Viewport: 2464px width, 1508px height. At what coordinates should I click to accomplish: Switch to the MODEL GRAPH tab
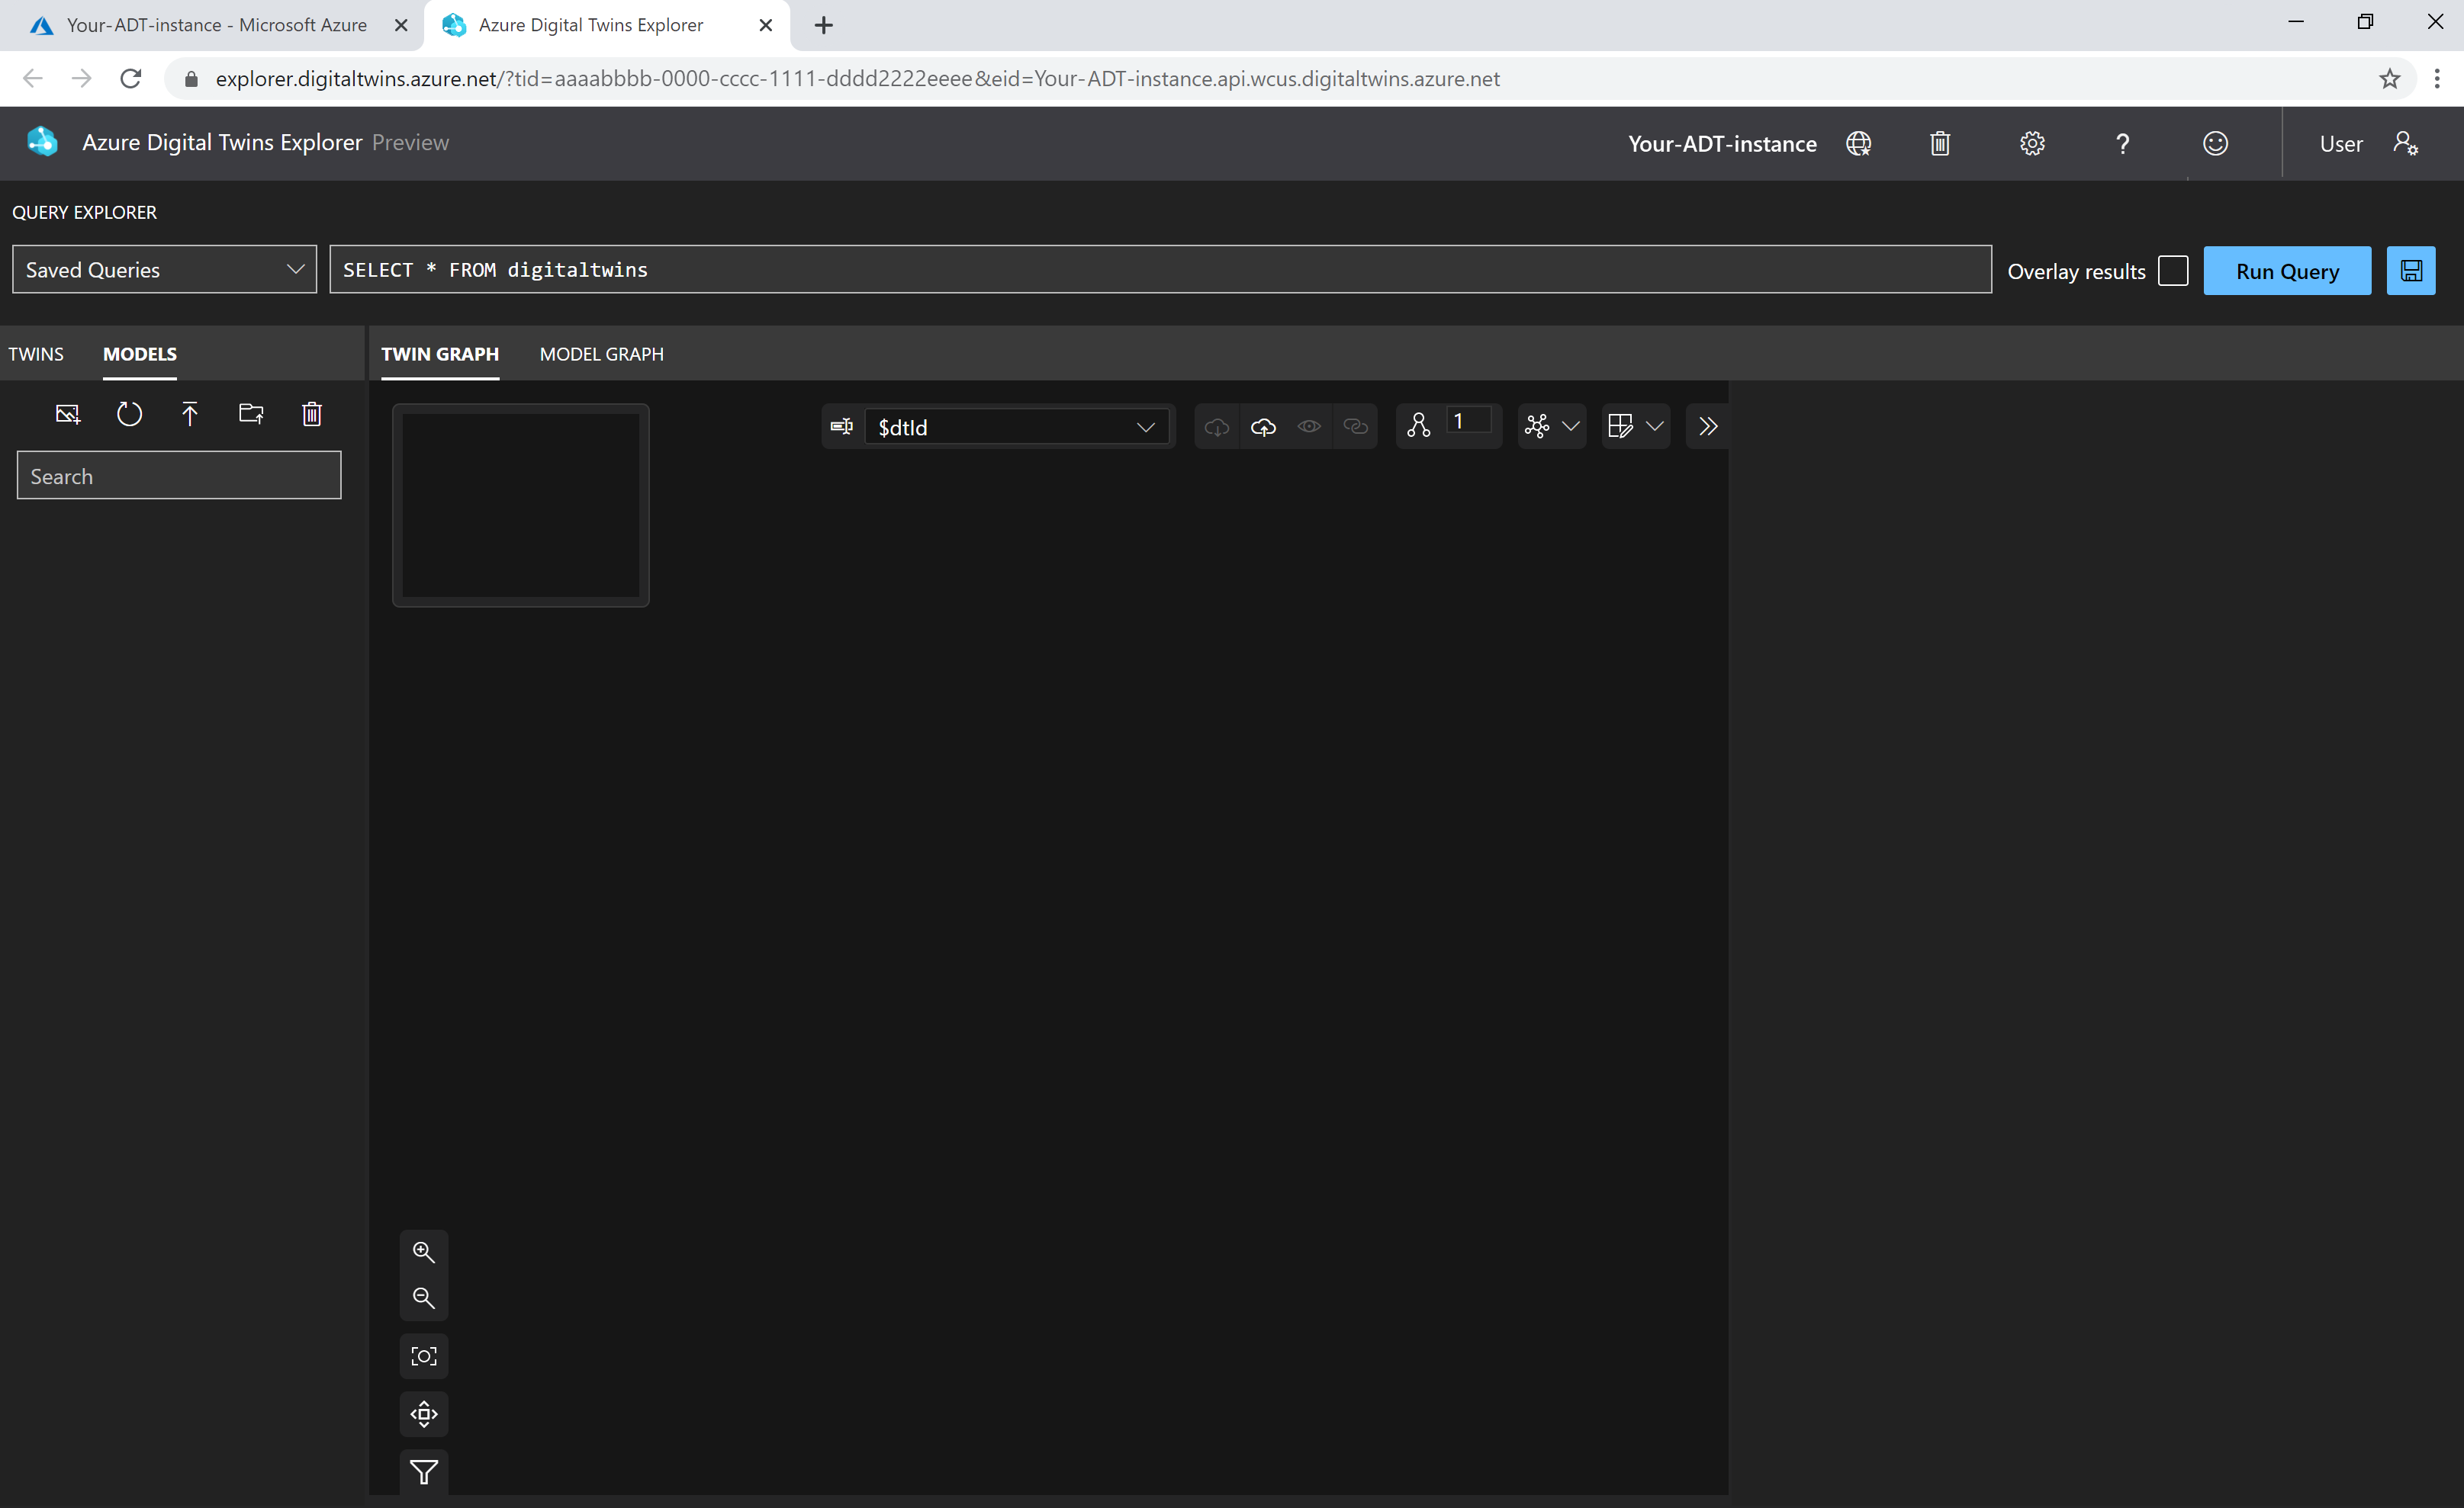[x=601, y=354]
